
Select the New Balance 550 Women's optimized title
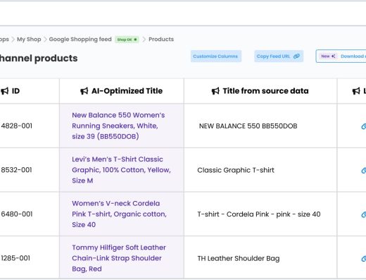(118, 126)
